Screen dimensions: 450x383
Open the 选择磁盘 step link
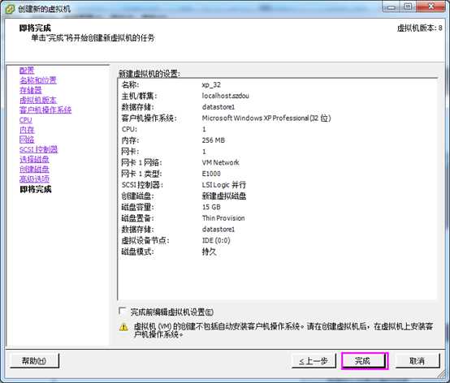(x=34, y=159)
